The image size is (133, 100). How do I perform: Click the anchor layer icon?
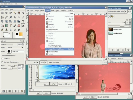[x=123, y=49]
